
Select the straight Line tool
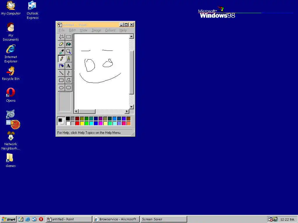[61, 73]
